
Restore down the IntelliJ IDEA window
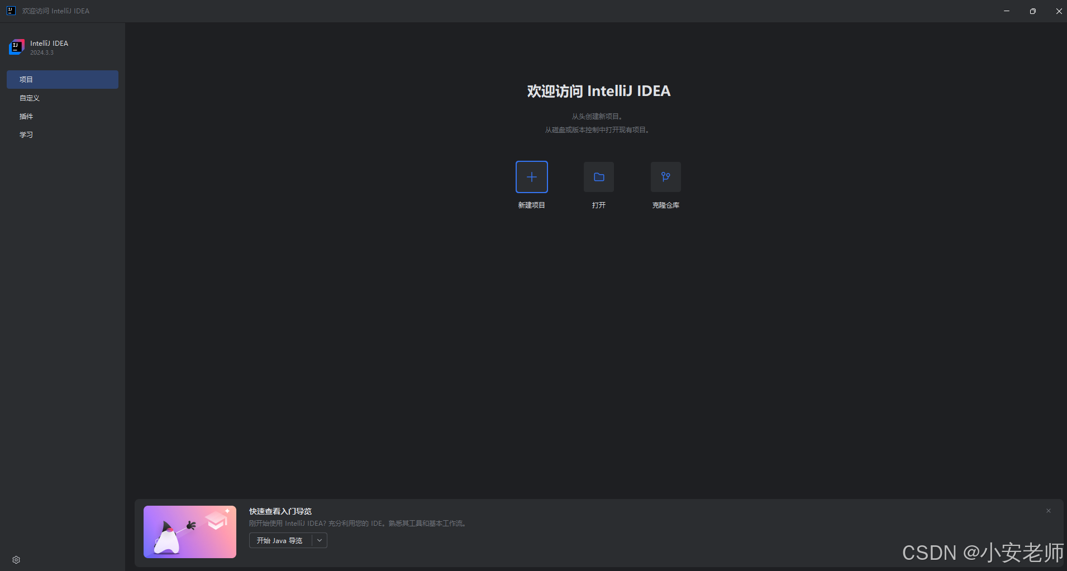pyautogui.click(x=1032, y=11)
